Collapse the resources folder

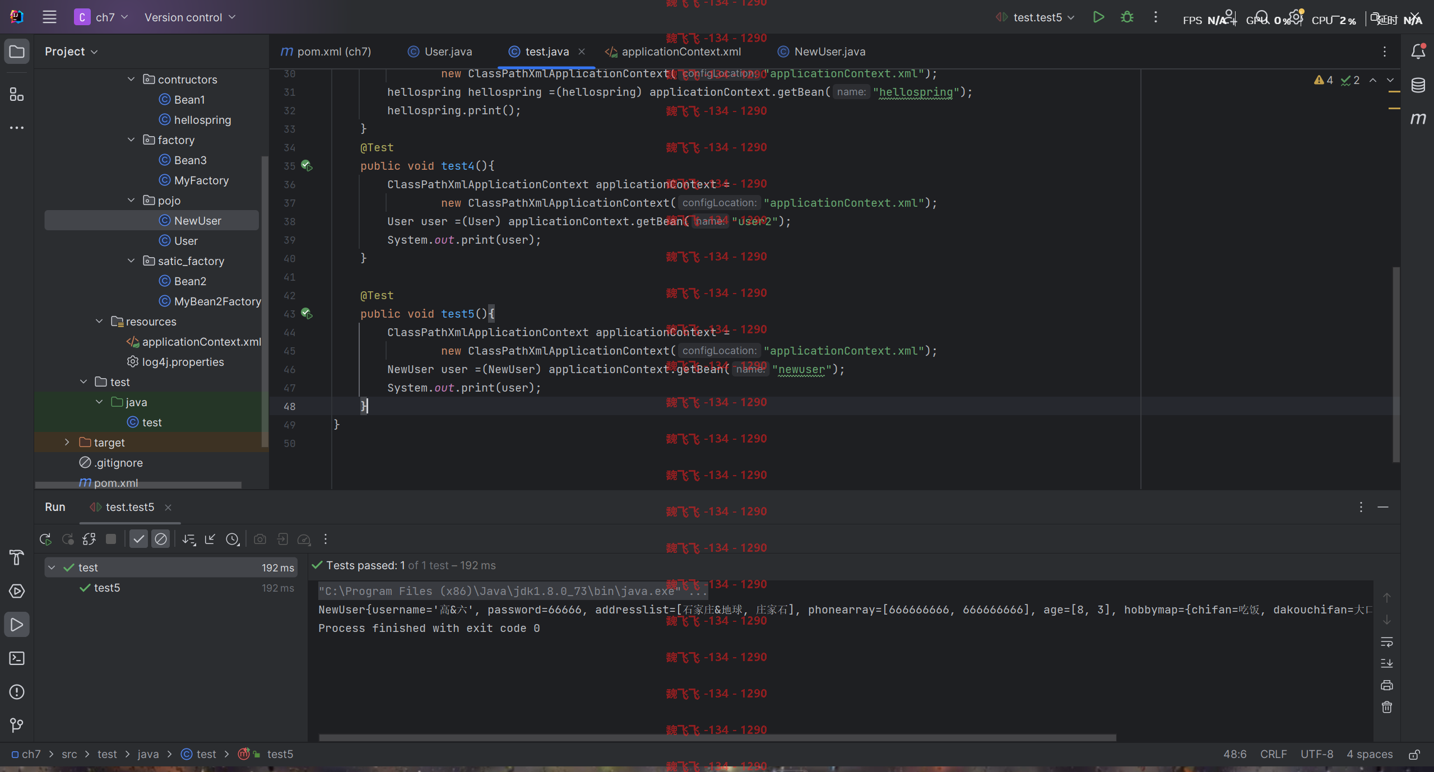(99, 321)
